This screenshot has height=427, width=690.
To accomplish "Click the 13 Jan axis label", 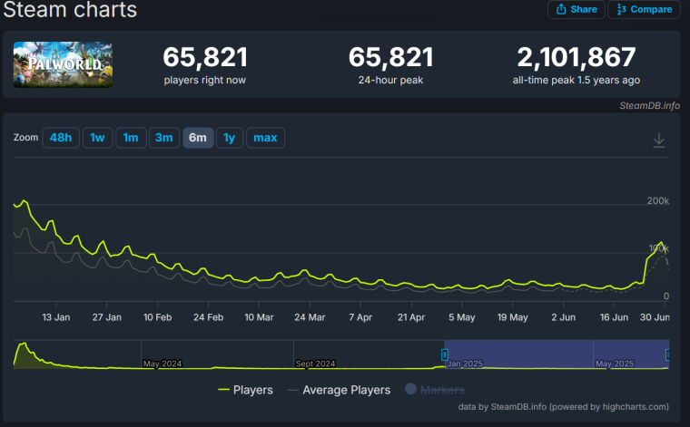I will (x=56, y=317).
